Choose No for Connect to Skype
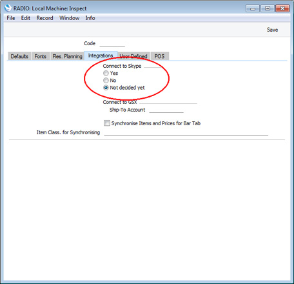 point(106,81)
